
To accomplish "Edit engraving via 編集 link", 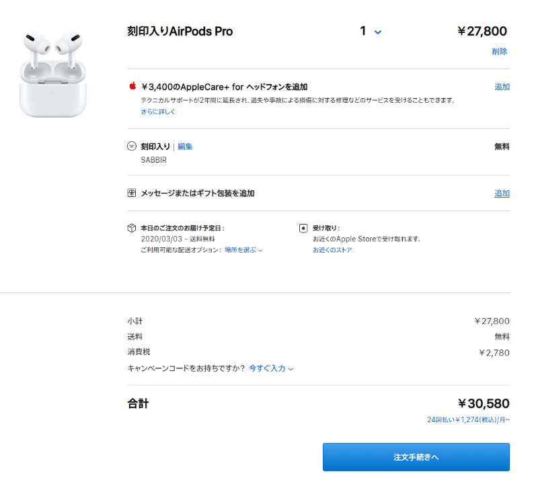I will point(185,147).
